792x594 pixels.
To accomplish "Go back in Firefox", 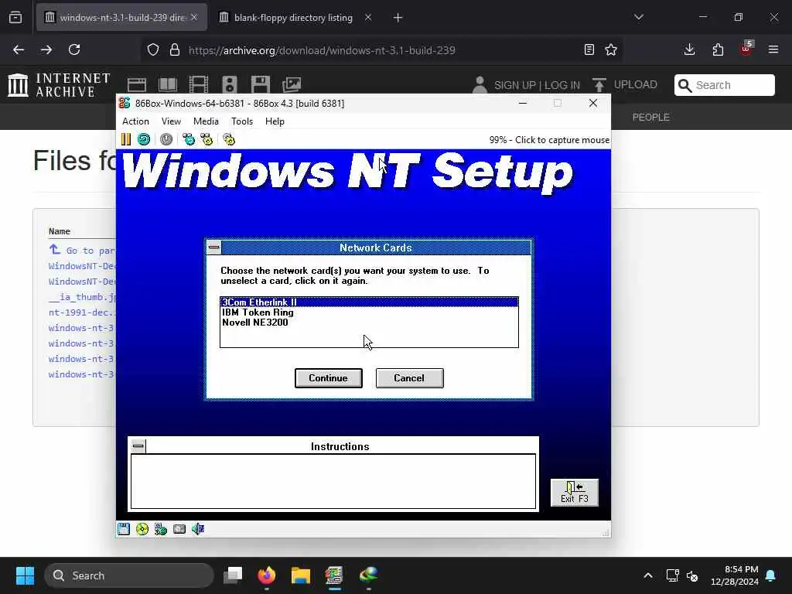I will coord(19,49).
